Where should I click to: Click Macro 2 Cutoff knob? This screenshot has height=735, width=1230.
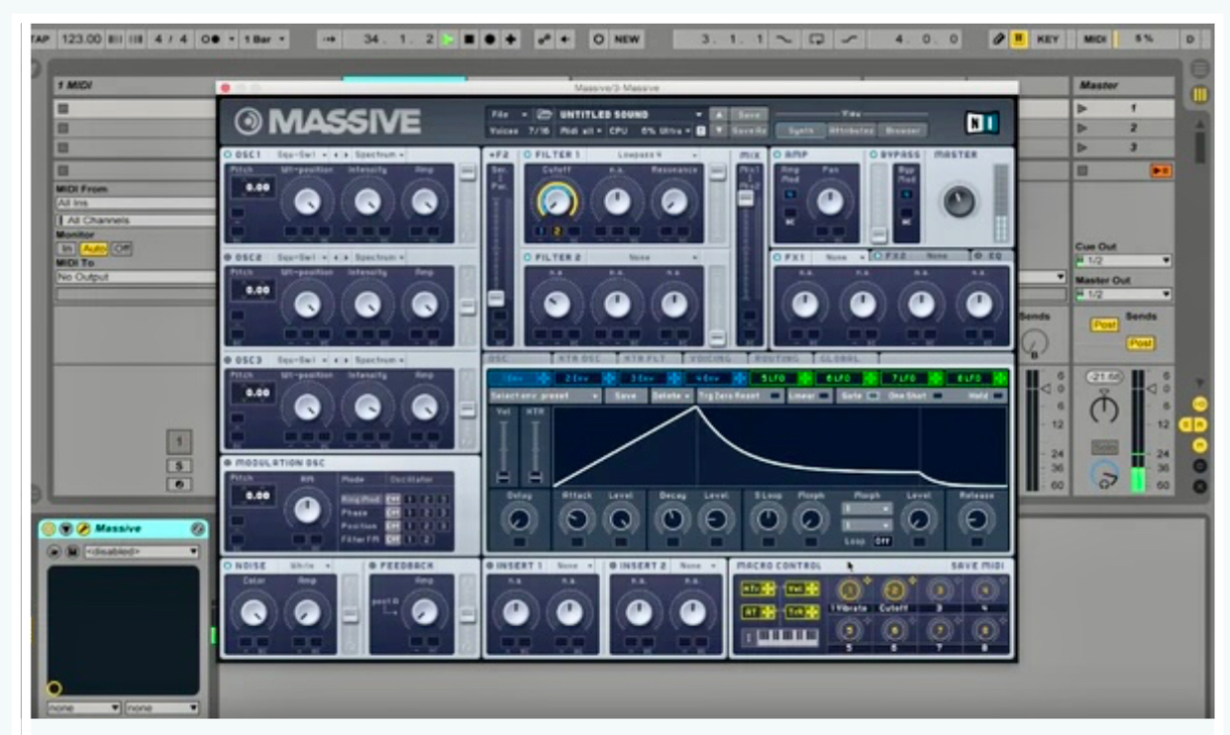[893, 591]
